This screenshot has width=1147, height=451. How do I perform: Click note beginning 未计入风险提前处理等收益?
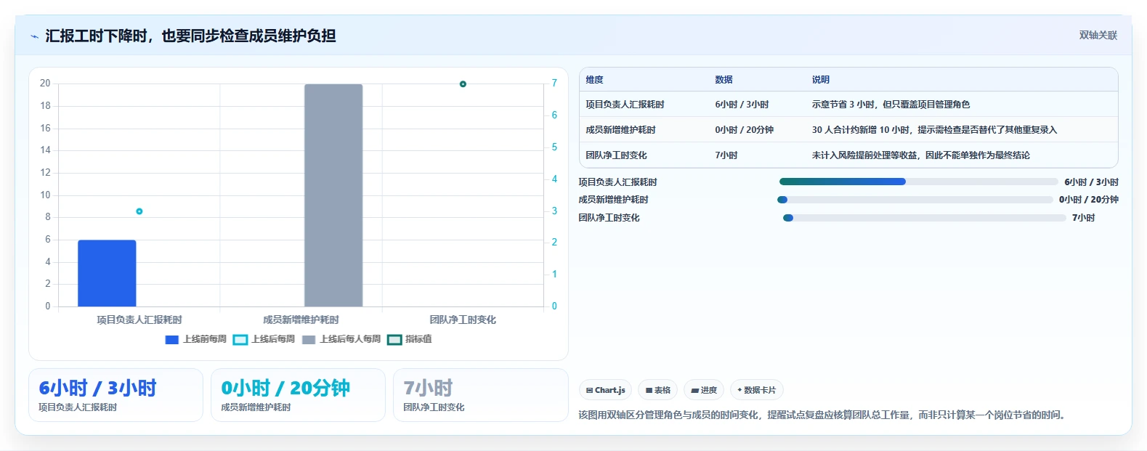921,155
